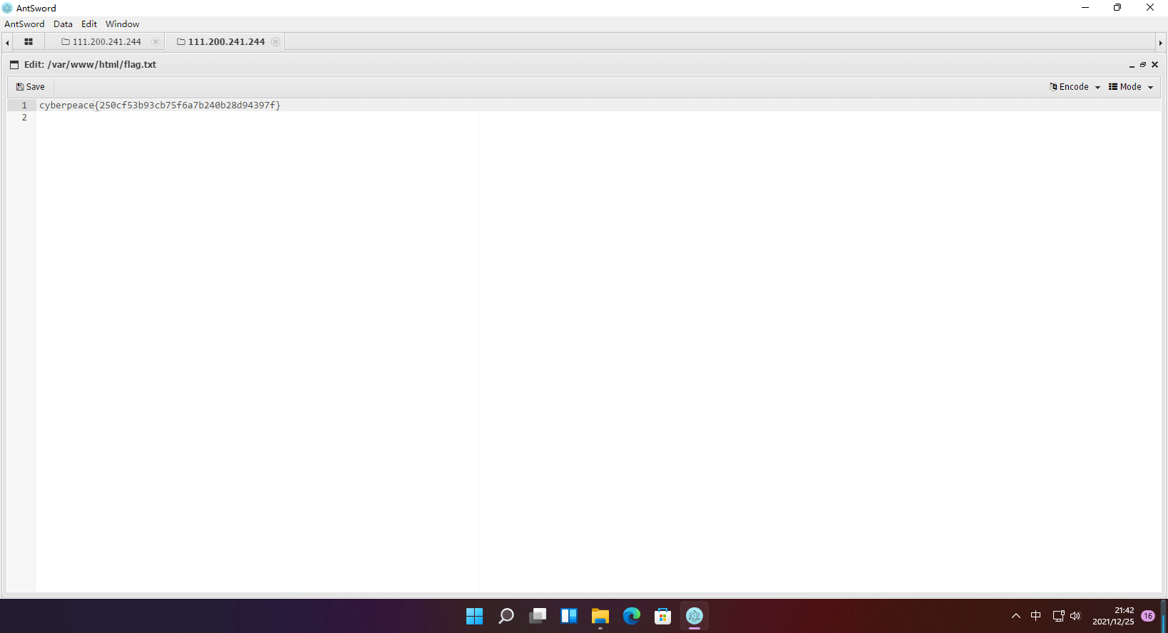The width and height of the screenshot is (1168, 633).
Task: Toggle Chinese input method indicator
Action: tap(1036, 616)
